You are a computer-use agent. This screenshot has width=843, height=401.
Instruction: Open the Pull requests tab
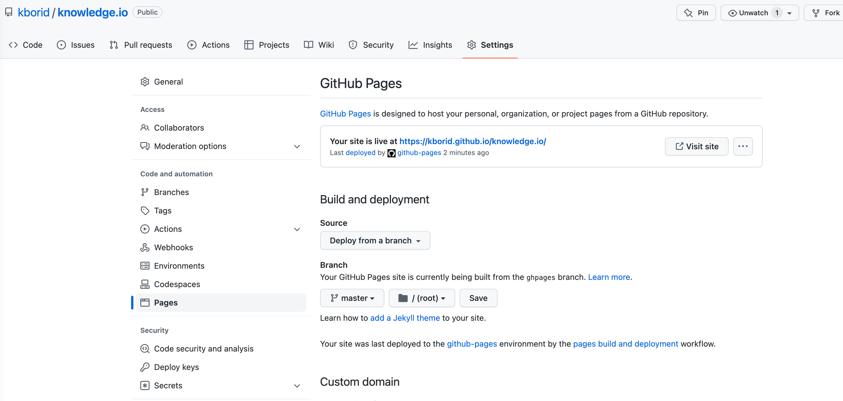click(141, 45)
